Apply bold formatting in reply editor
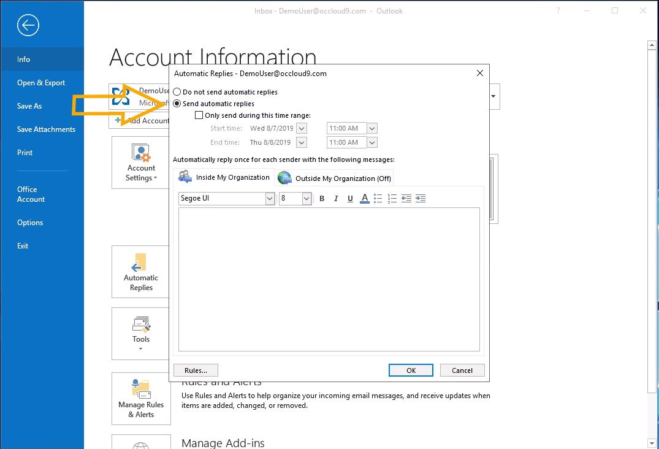The image size is (659, 449). pos(322,199)
